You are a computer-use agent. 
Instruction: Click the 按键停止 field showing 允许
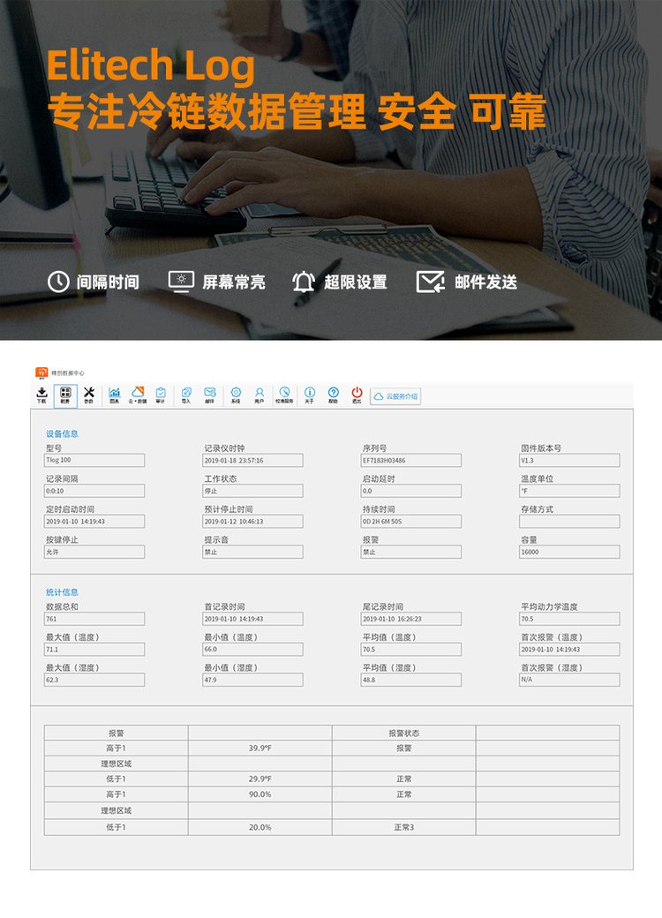pos(94,552)
